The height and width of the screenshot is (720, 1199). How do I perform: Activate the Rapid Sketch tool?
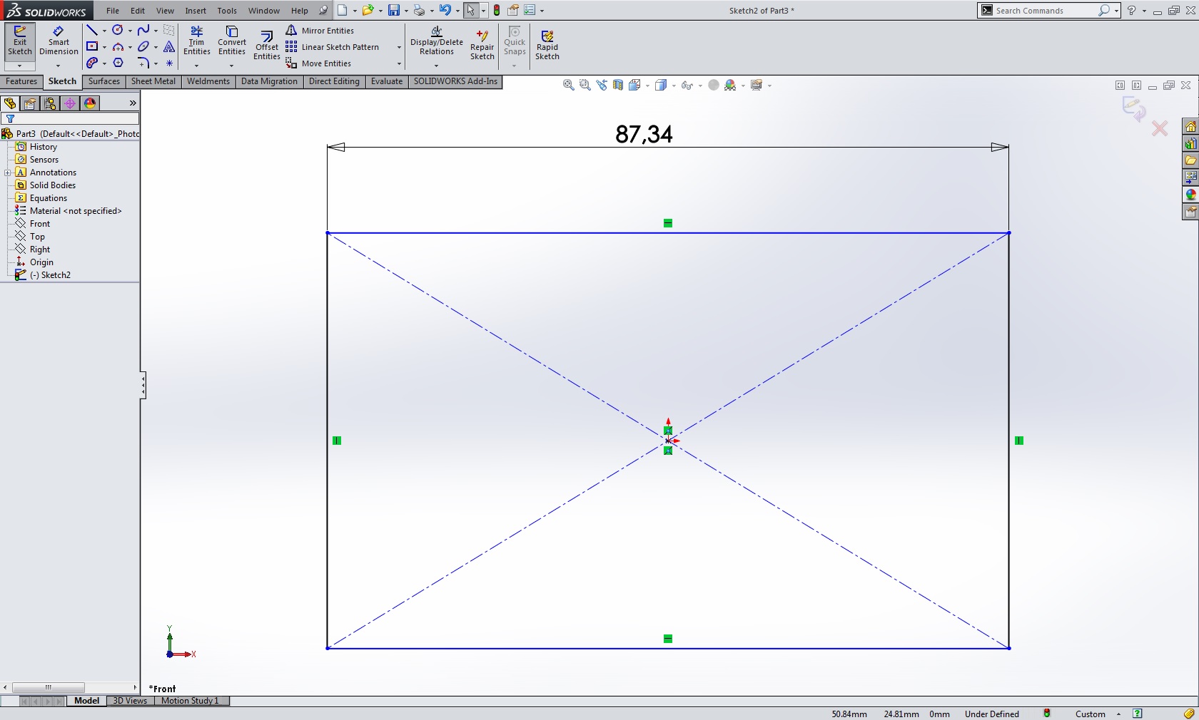click(x=547, y=46)
